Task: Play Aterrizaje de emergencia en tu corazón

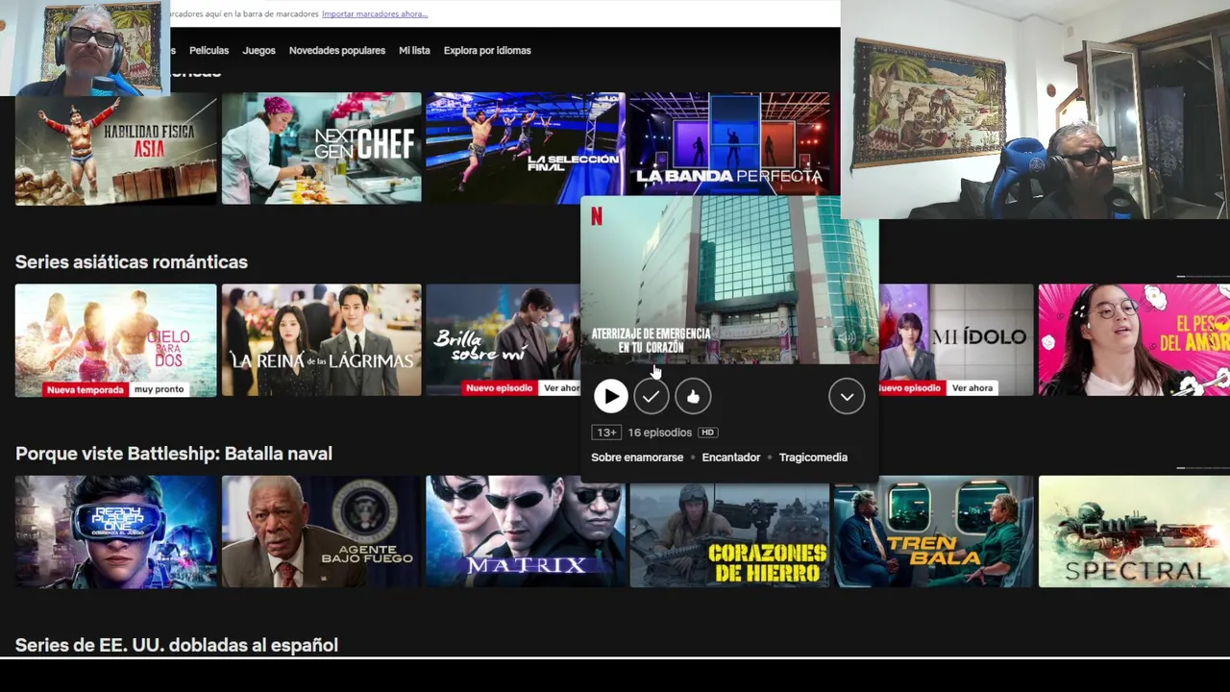Action: [x=610, y=396]
